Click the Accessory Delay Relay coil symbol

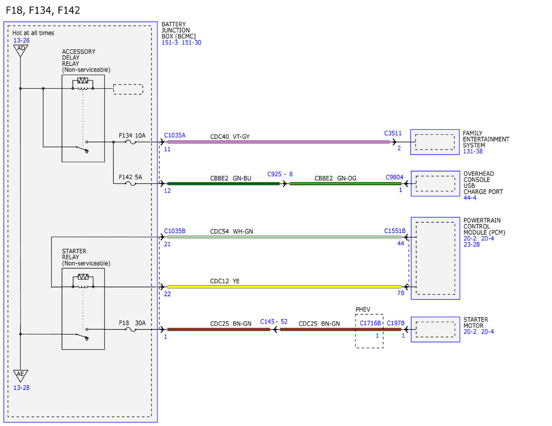(x=83, y=84)
